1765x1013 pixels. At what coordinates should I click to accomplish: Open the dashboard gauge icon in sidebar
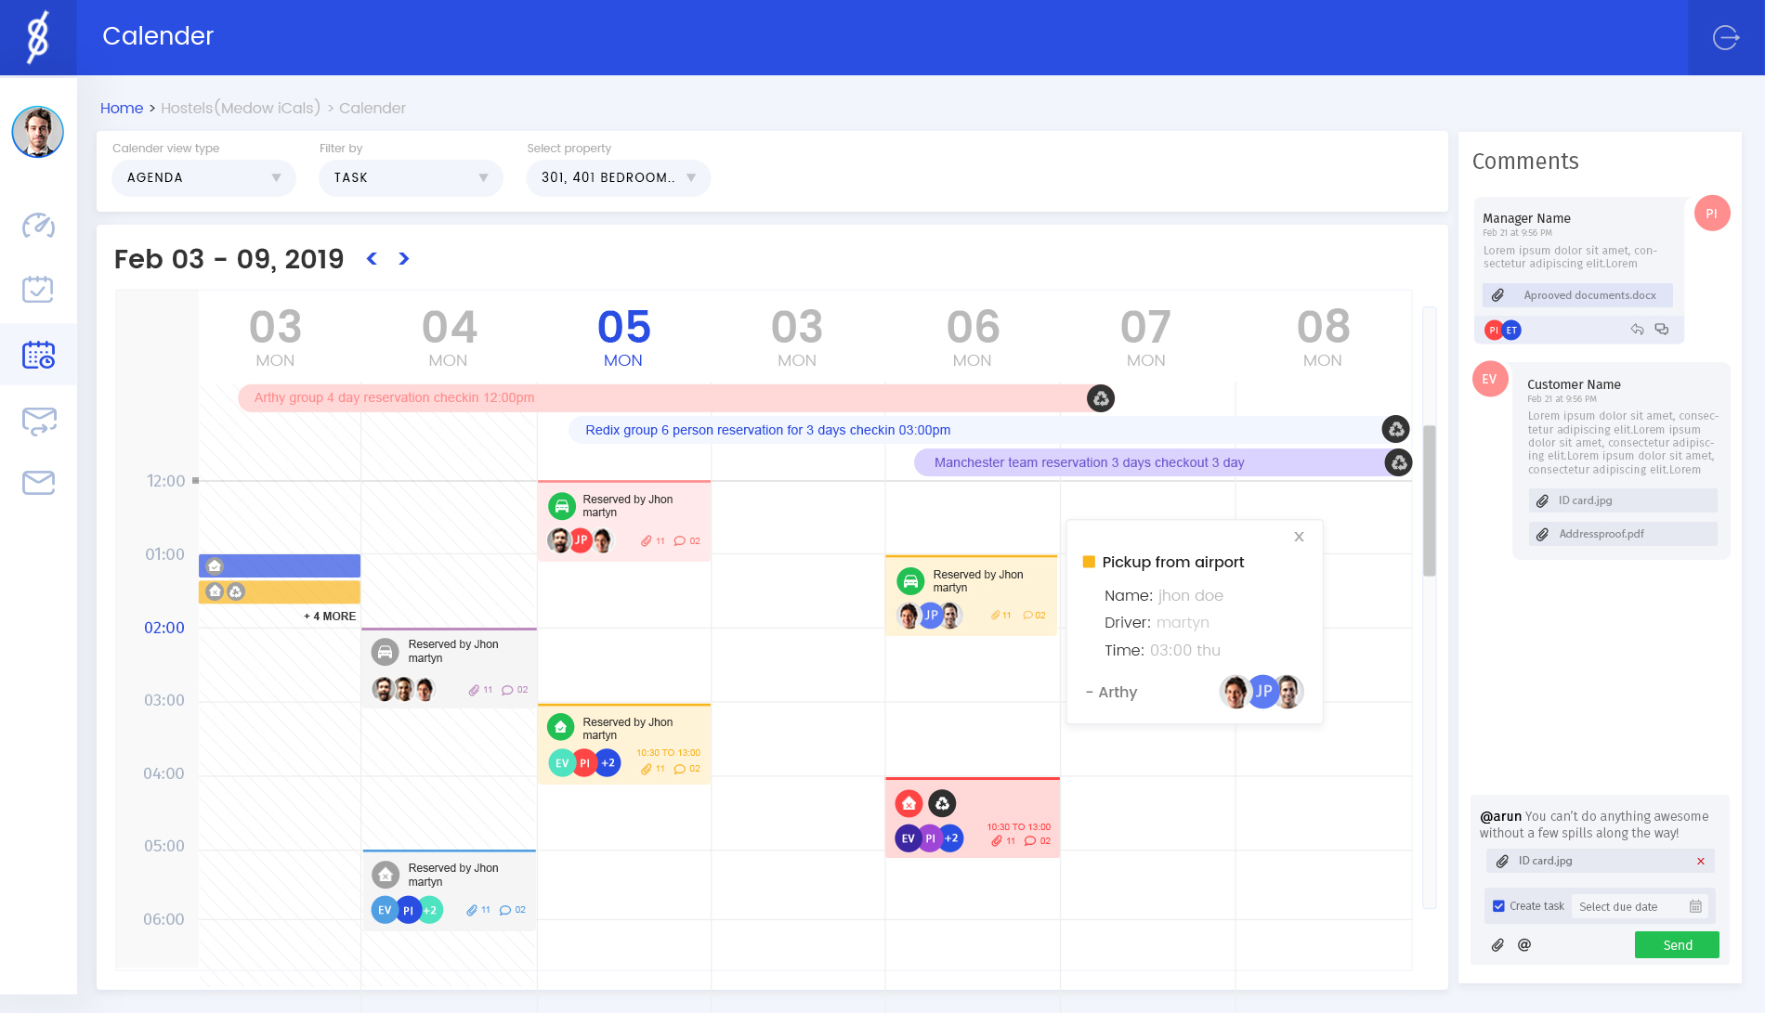(x=38, y=226)
